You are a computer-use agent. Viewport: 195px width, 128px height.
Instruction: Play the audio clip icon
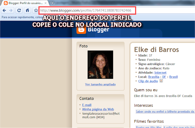[x=161, y=81]
